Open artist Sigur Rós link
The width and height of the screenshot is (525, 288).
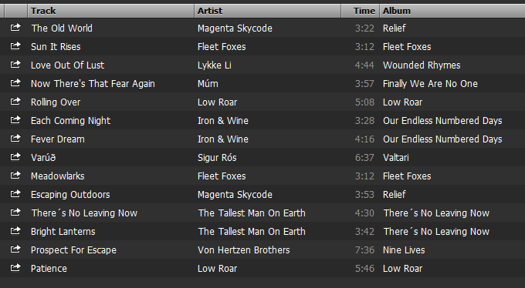tap(217, 158)
